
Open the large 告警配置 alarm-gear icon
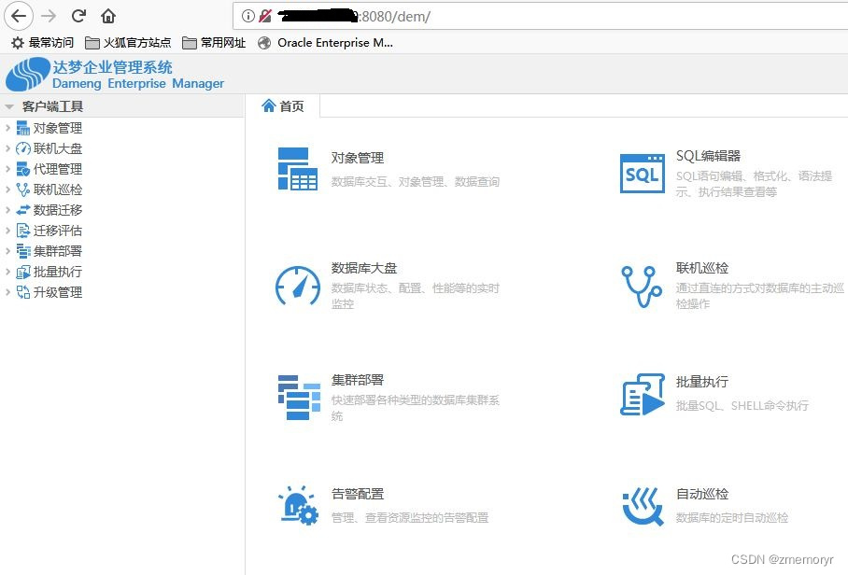[x=298, y=505]
